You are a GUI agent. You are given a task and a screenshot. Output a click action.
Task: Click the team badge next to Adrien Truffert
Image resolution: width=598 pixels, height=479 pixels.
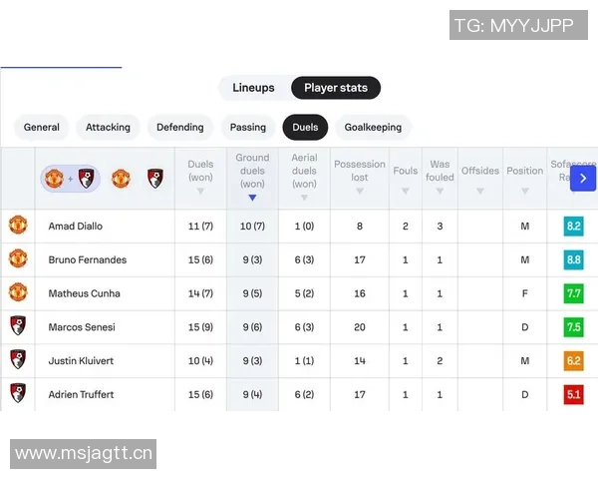(x=18, y=394)
